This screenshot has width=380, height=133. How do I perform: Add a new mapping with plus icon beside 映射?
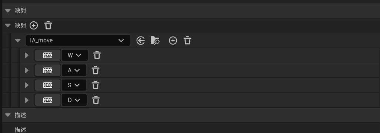[x=34, y=25]
